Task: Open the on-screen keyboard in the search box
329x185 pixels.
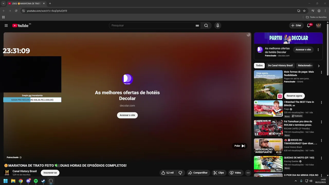Action: (x=197, y=25)
